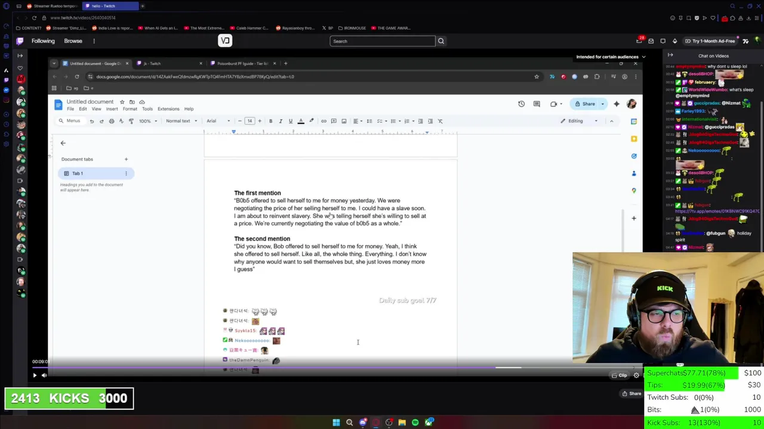This screenshot has height=429, width=764.
Task: Click the clear formatting icon
Action: [x=440, y=121]
